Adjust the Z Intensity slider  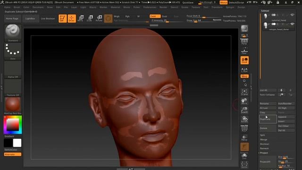coord(167,20)
